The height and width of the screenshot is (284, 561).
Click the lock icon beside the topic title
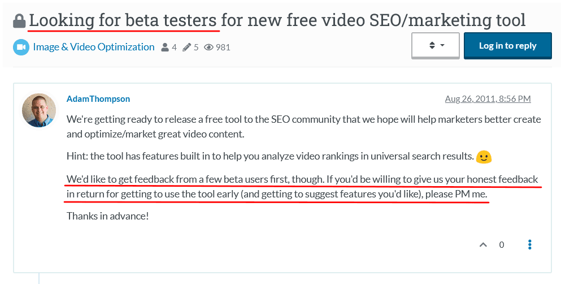[19, 21]
